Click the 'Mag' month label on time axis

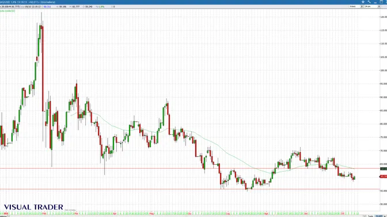point(151,214)
